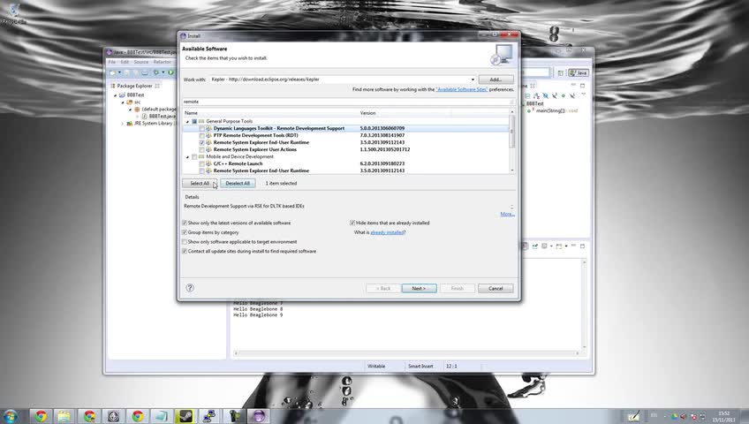Check Dynamic Languages Toolkit Remote Development Support
Screen dimensions: 749x424
[202, 128]
